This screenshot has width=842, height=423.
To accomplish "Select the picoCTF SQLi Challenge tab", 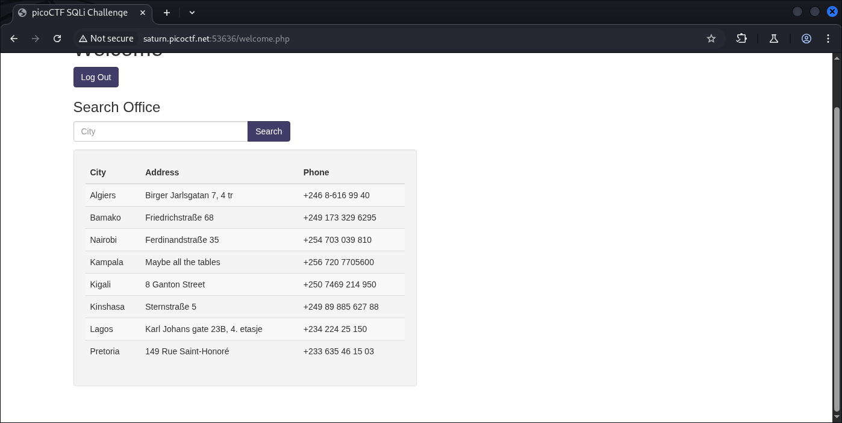I will [x=81, y=13].
